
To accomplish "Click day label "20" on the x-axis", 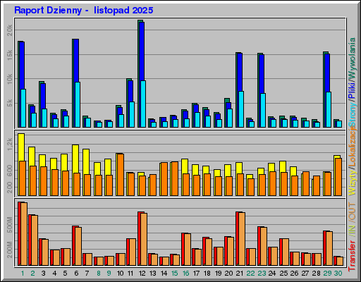I will [x=228, y=274].
